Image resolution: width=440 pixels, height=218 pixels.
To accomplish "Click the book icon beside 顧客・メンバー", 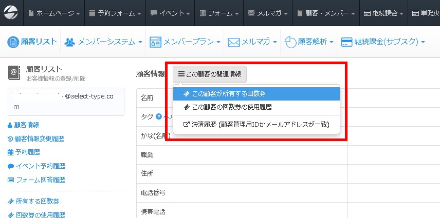I will [x=300, y=13].
